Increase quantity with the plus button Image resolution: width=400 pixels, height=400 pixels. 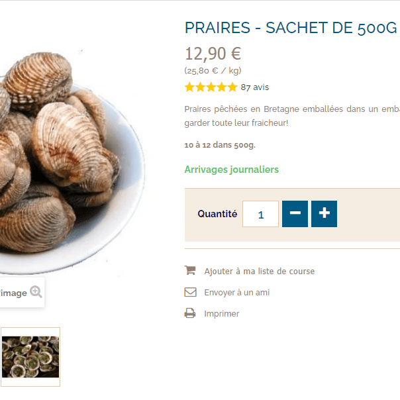click(324, 214)
